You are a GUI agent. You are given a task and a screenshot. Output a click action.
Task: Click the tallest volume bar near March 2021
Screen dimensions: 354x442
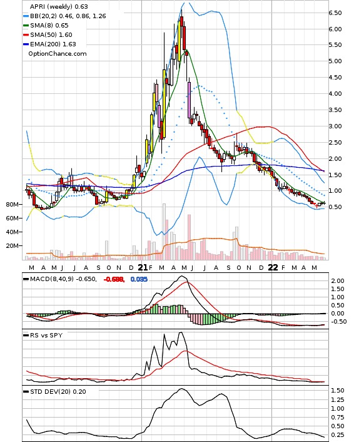point(164,232)
